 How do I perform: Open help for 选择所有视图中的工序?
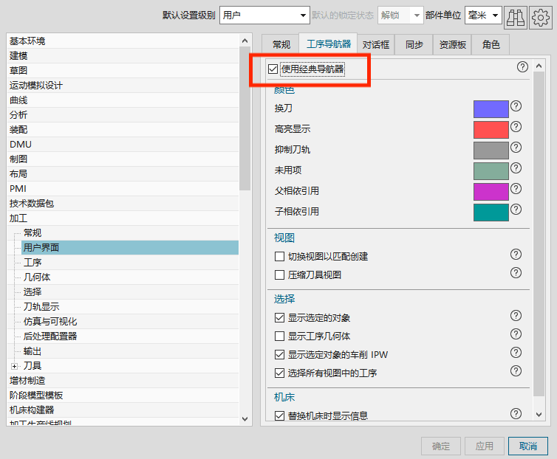point(516,371)
